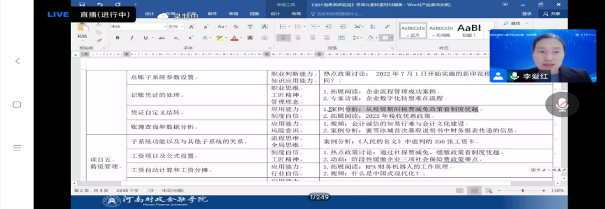
Task: Click muted microphone floating button
Action: pyautogui.click(x=562, y=104)
